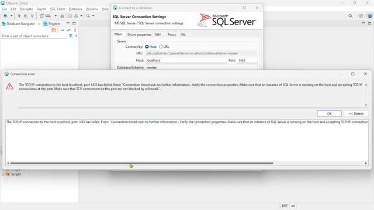374x210 pixels.
Task: Maximize the Database Navigator panel
Action: click(x=74, y=23)
